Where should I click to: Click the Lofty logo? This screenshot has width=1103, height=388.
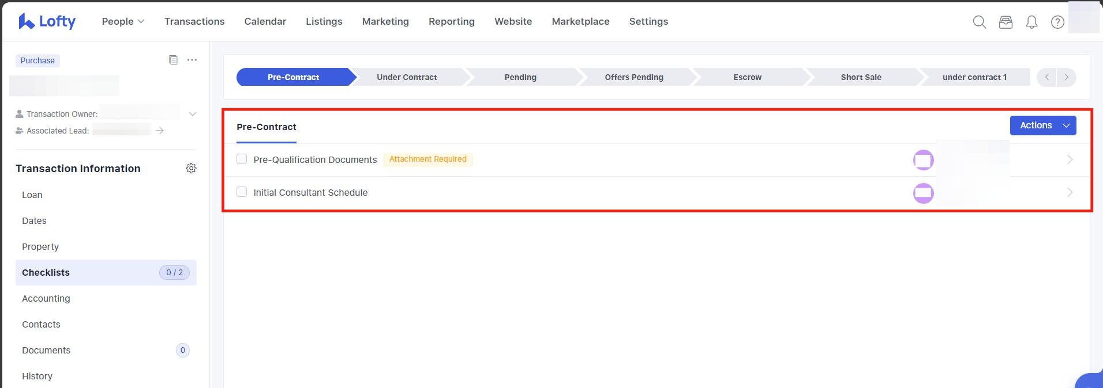click(x=47, y=21)
